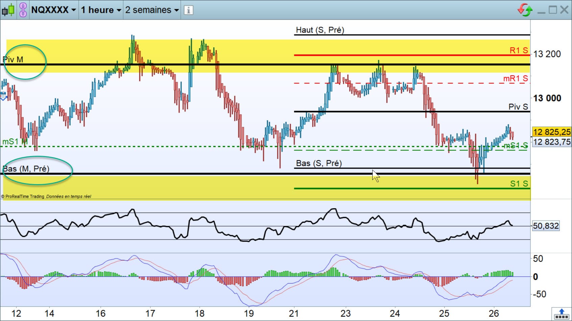The image size is (572, 321).
Task: Click the blue upload arrow icon
Action: [x=561, y=313]
